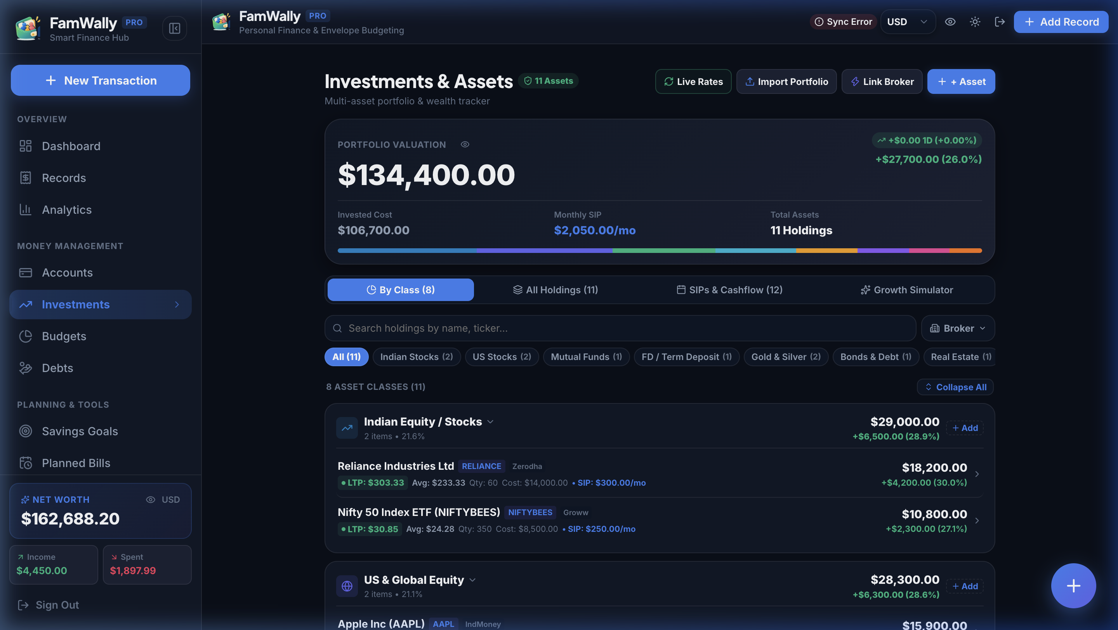Select the Gold & Silver (2) filter chip

point(786,357)
